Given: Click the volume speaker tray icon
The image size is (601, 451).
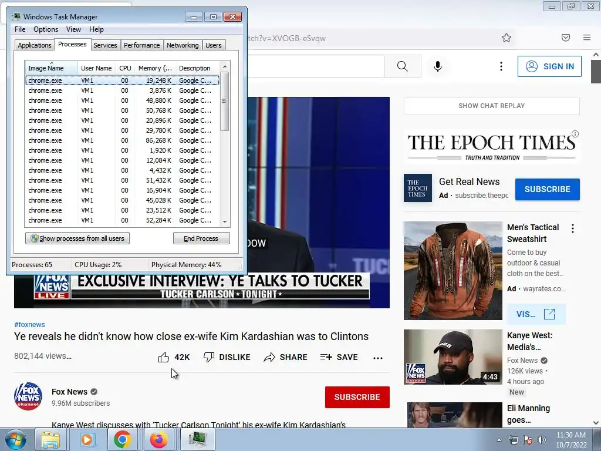Looking at the screenshot, I should [x=542, y=440].
